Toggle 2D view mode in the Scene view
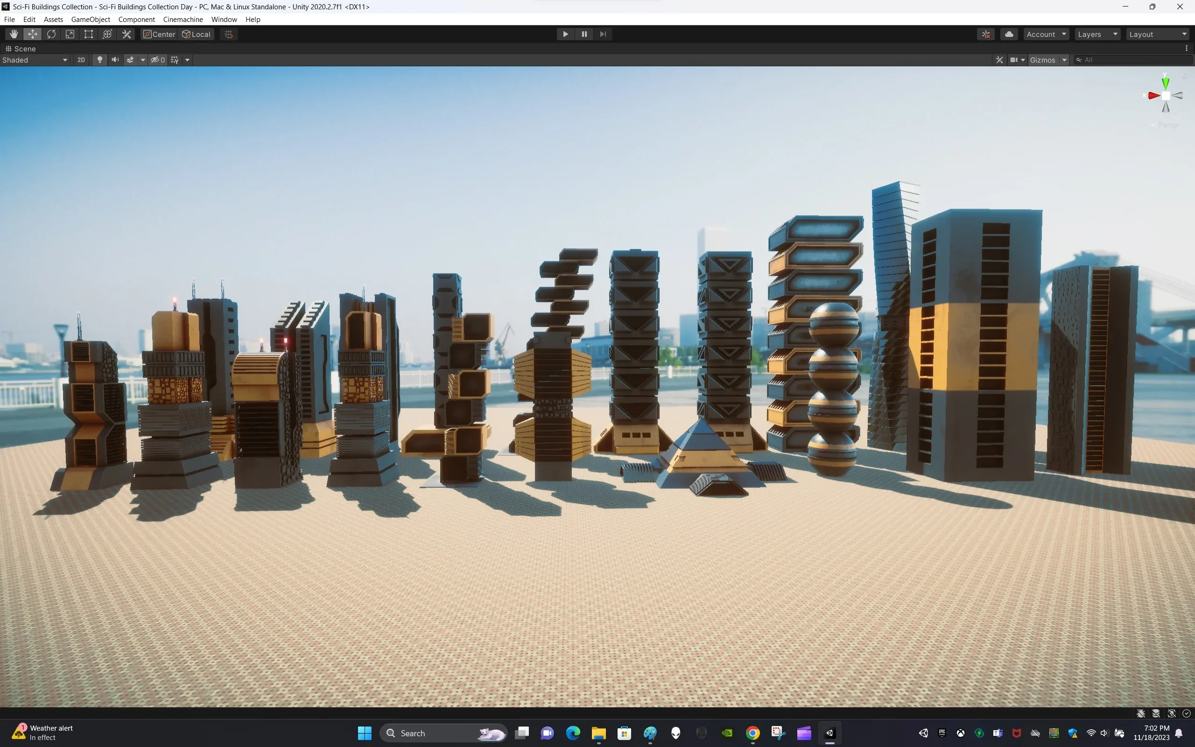 click(x=81, y=60)
